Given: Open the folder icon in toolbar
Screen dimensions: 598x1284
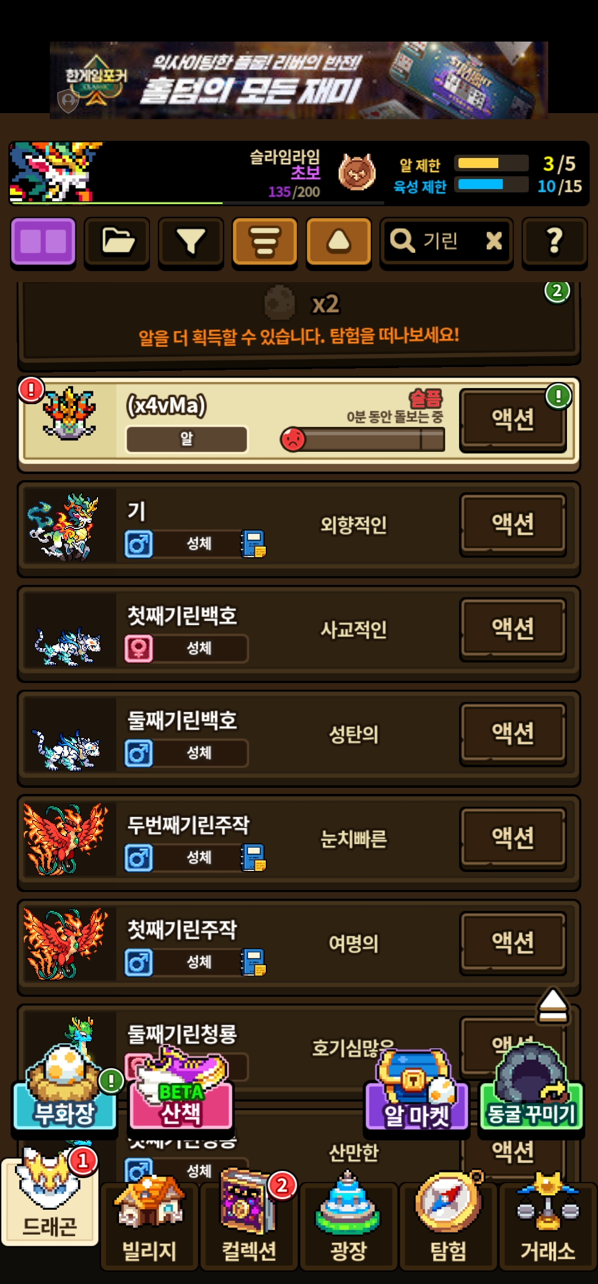Looking at the screenshot, I should [117, 242].
